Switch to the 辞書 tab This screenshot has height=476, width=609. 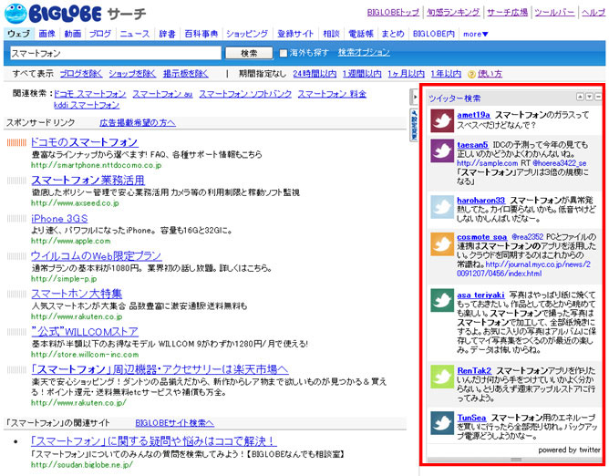168,34
